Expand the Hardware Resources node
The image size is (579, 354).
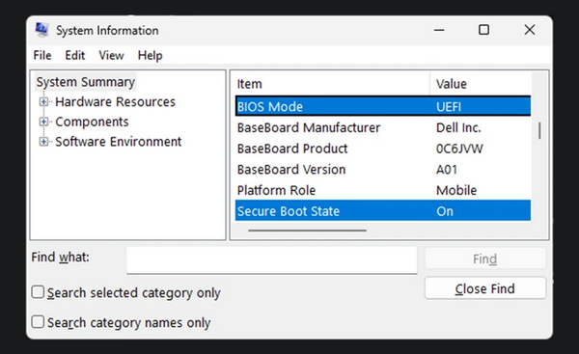43,102
